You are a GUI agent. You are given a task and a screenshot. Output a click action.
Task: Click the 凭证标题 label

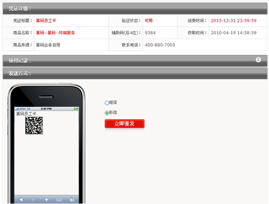coord(23,21)
